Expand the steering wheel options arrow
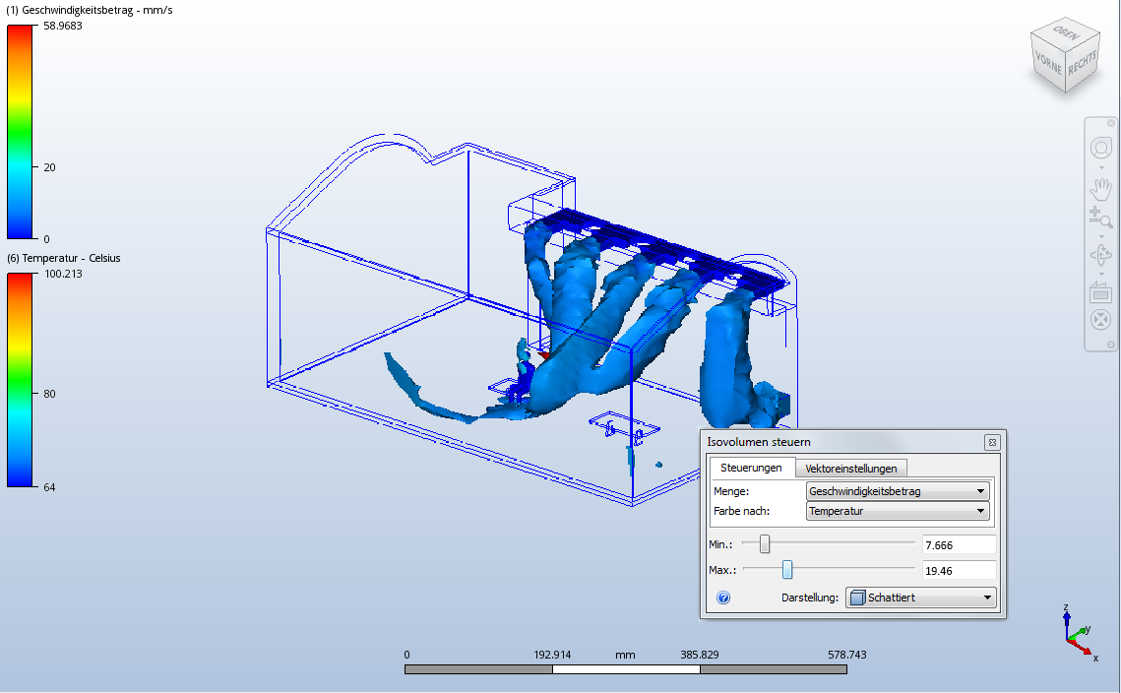The height and width of the screenshot is (693, 1121). tap(1101, 168)
